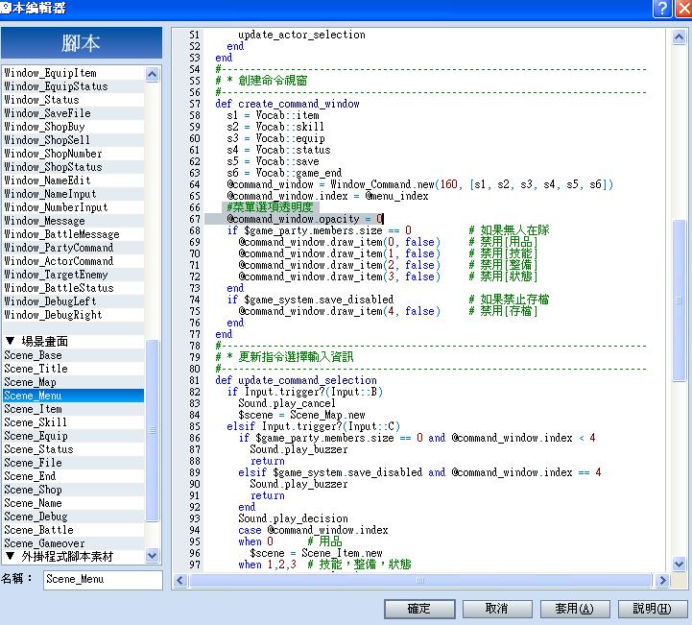Select Window_Message script
This screenshot has width=692, height=625.
[73, 221]
